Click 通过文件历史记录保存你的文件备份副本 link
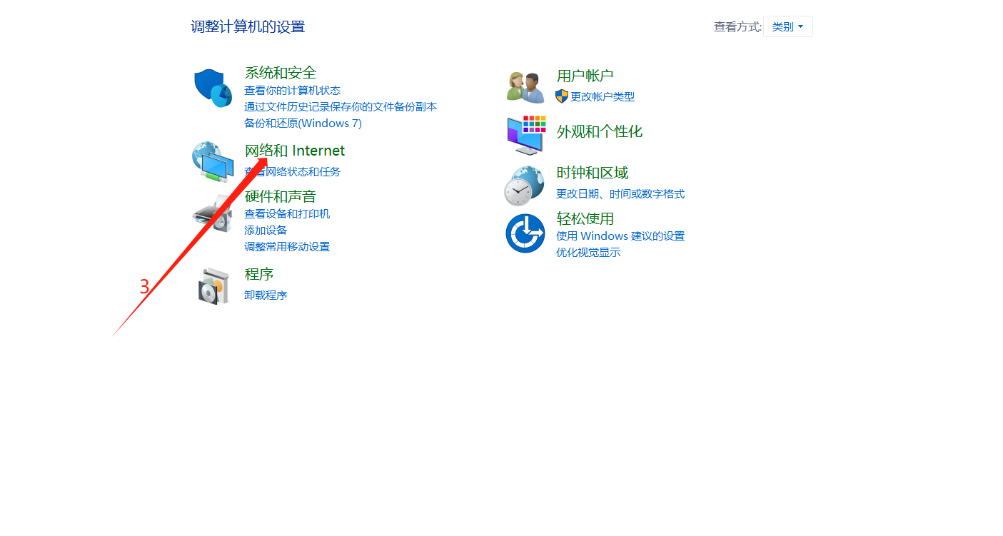Viewport: 1003px width, 536px height. pos(341,107)
